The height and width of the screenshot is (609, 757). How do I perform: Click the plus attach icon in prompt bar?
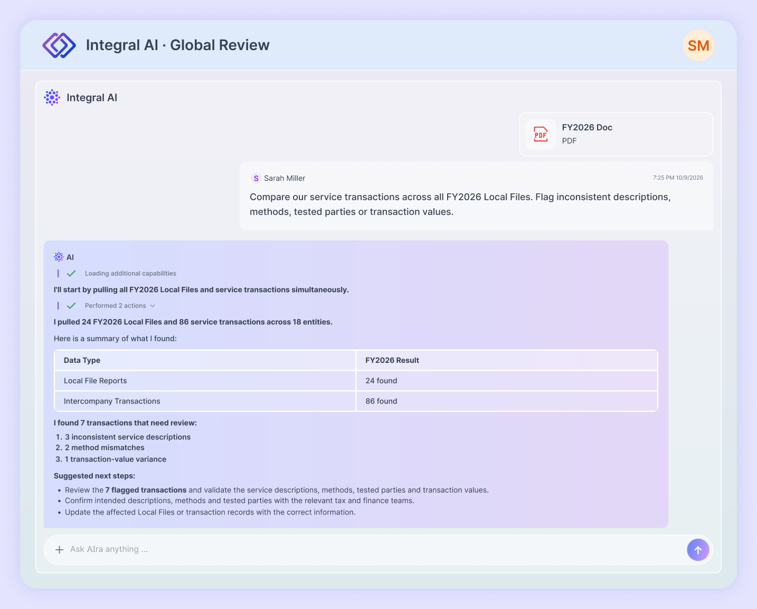[60, 550]
